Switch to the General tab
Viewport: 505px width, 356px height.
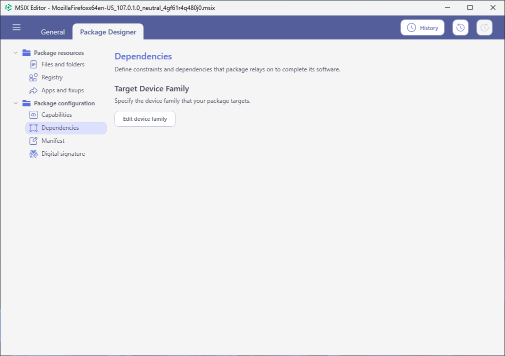pos(53,32)
